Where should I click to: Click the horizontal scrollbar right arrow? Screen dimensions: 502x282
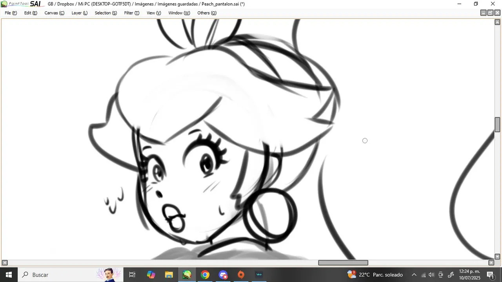coord(491,263)
